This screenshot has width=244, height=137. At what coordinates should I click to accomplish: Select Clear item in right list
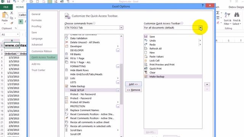(x=173, y=73)
